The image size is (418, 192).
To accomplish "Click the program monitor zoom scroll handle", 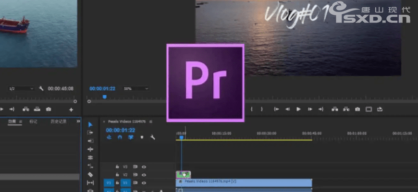I will pyautogui.click(x=89, y=101).
